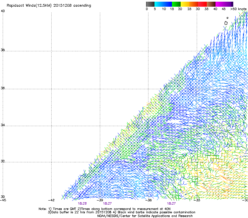Click the 'Rapidsact Winds(12.5KM) 20151208 ascending' title
Image resolution: width=248 pixels, height=218 pixels.
[x=49, y=6]
